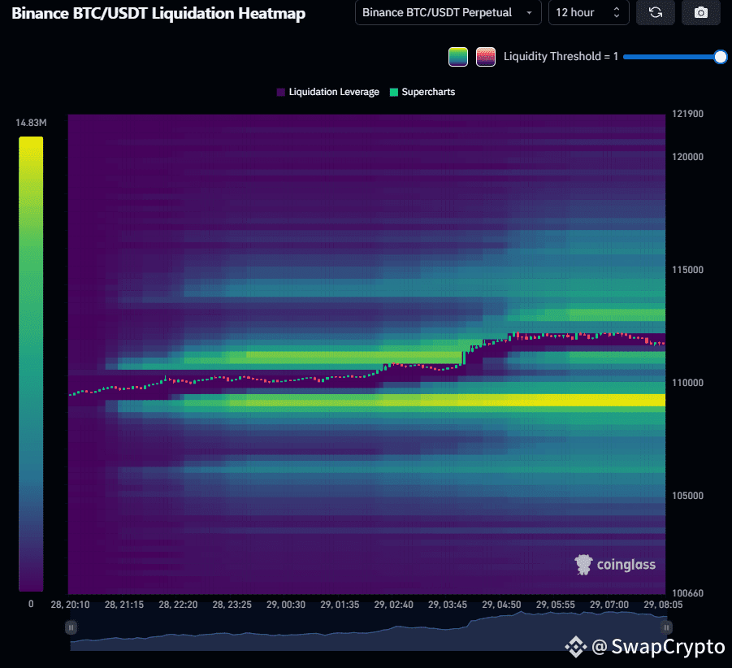Click the refresh chart icon
The height and width of the screenshot is (668, 732).
pos(655,13)
